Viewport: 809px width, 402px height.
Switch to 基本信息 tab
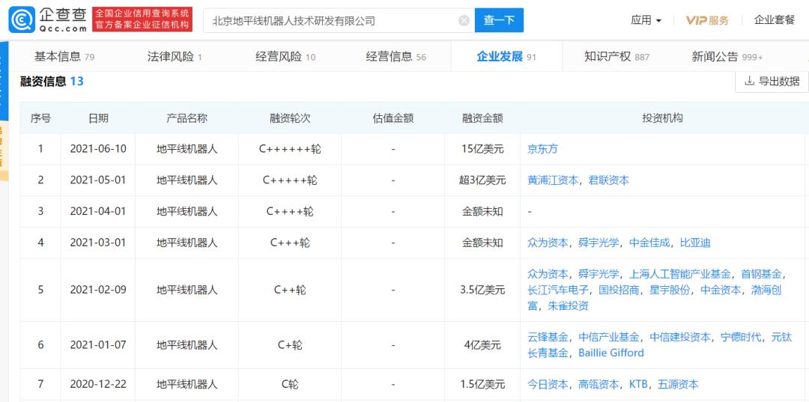click(64, 57)
